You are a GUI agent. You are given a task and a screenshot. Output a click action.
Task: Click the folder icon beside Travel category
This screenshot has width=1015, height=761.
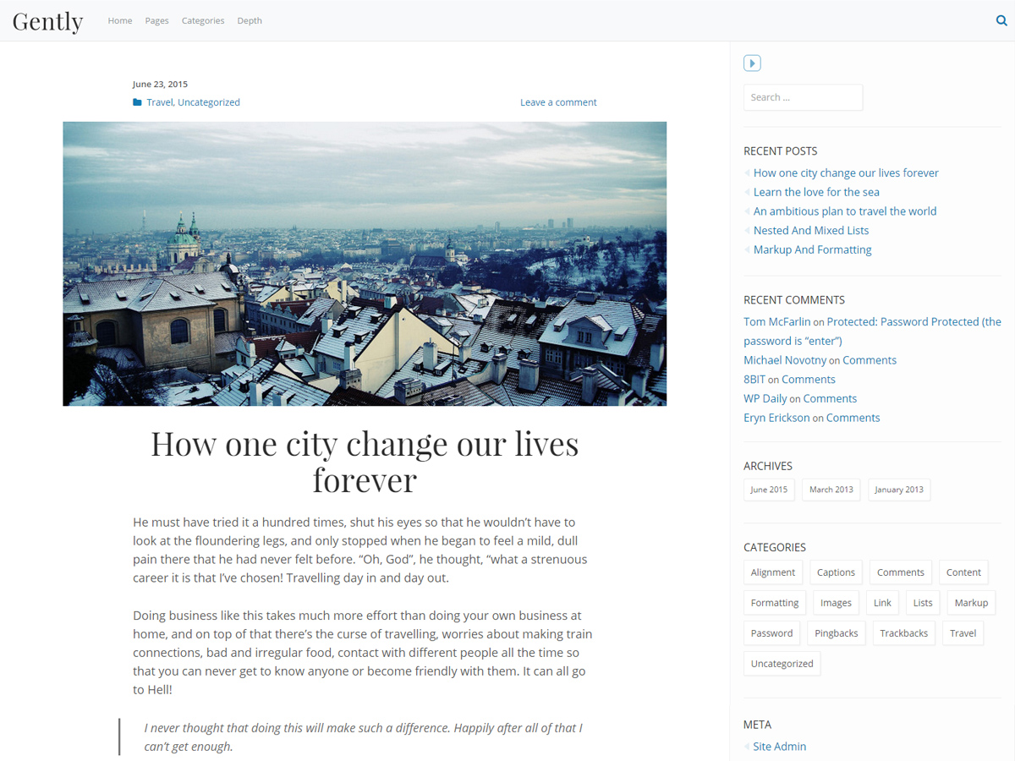coord(137,102)
